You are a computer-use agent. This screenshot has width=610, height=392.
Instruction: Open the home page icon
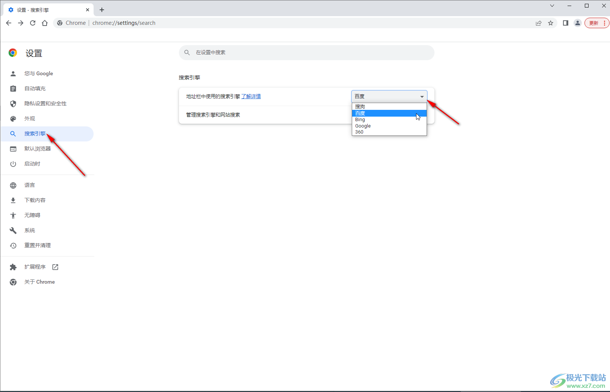coord(45,23)
